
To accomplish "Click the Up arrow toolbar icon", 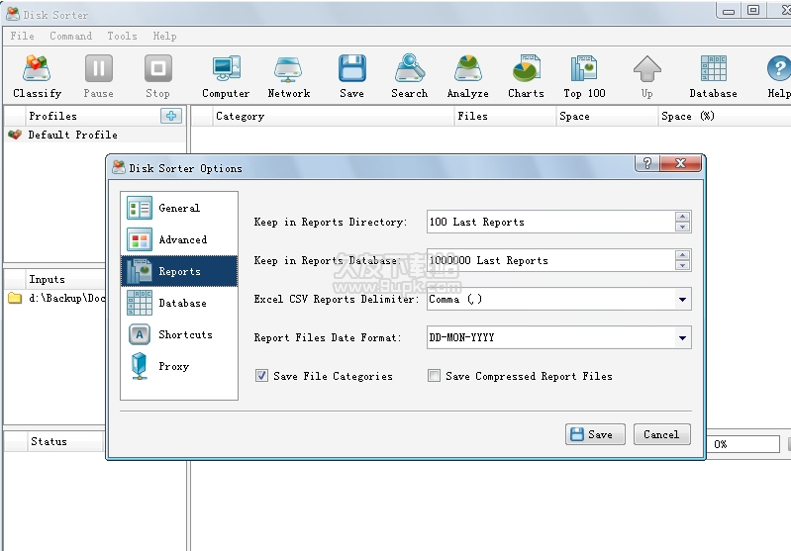I will (646, 76).
